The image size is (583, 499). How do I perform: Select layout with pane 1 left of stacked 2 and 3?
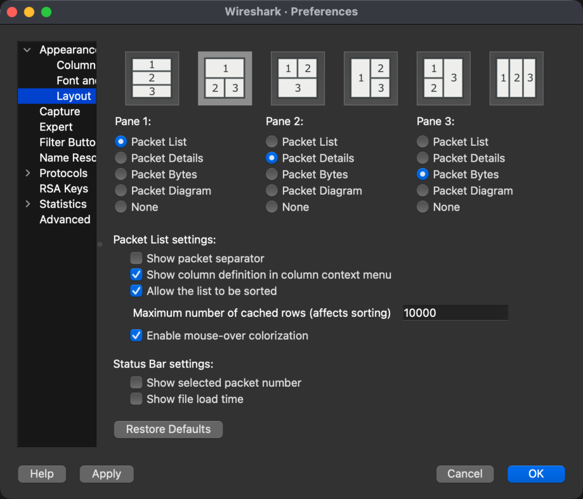371,79
